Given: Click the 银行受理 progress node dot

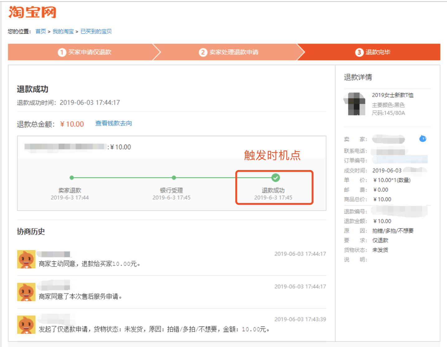Looking at the screenshot, I should pyautogui.click(x=174, y=178).
